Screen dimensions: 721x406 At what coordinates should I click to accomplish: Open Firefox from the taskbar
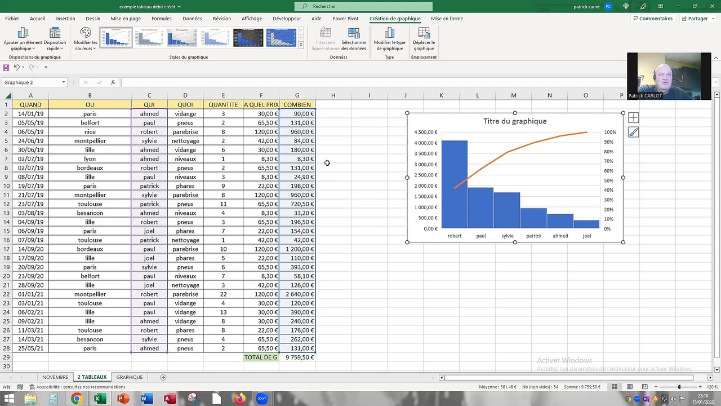[239, 399]
